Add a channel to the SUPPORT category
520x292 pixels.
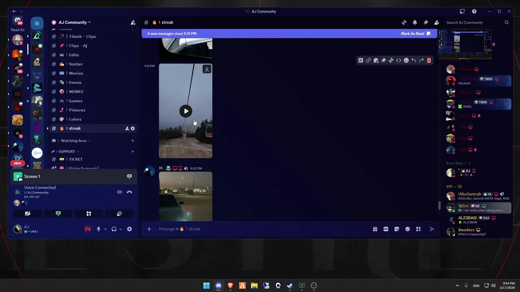click(132, 151)
